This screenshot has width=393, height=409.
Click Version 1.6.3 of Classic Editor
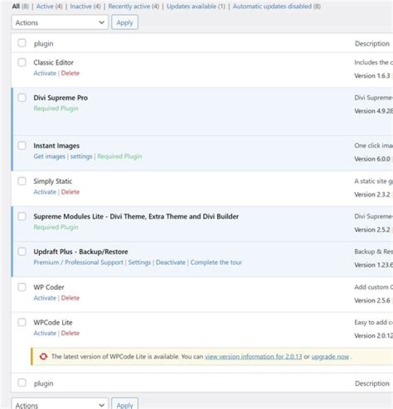click(372, 76)
